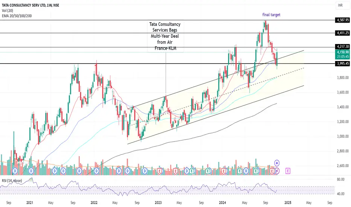Screen dimensions: 351x207
Task: Open the dividend marker for October 2022
Action: click(x=145, y=171)
